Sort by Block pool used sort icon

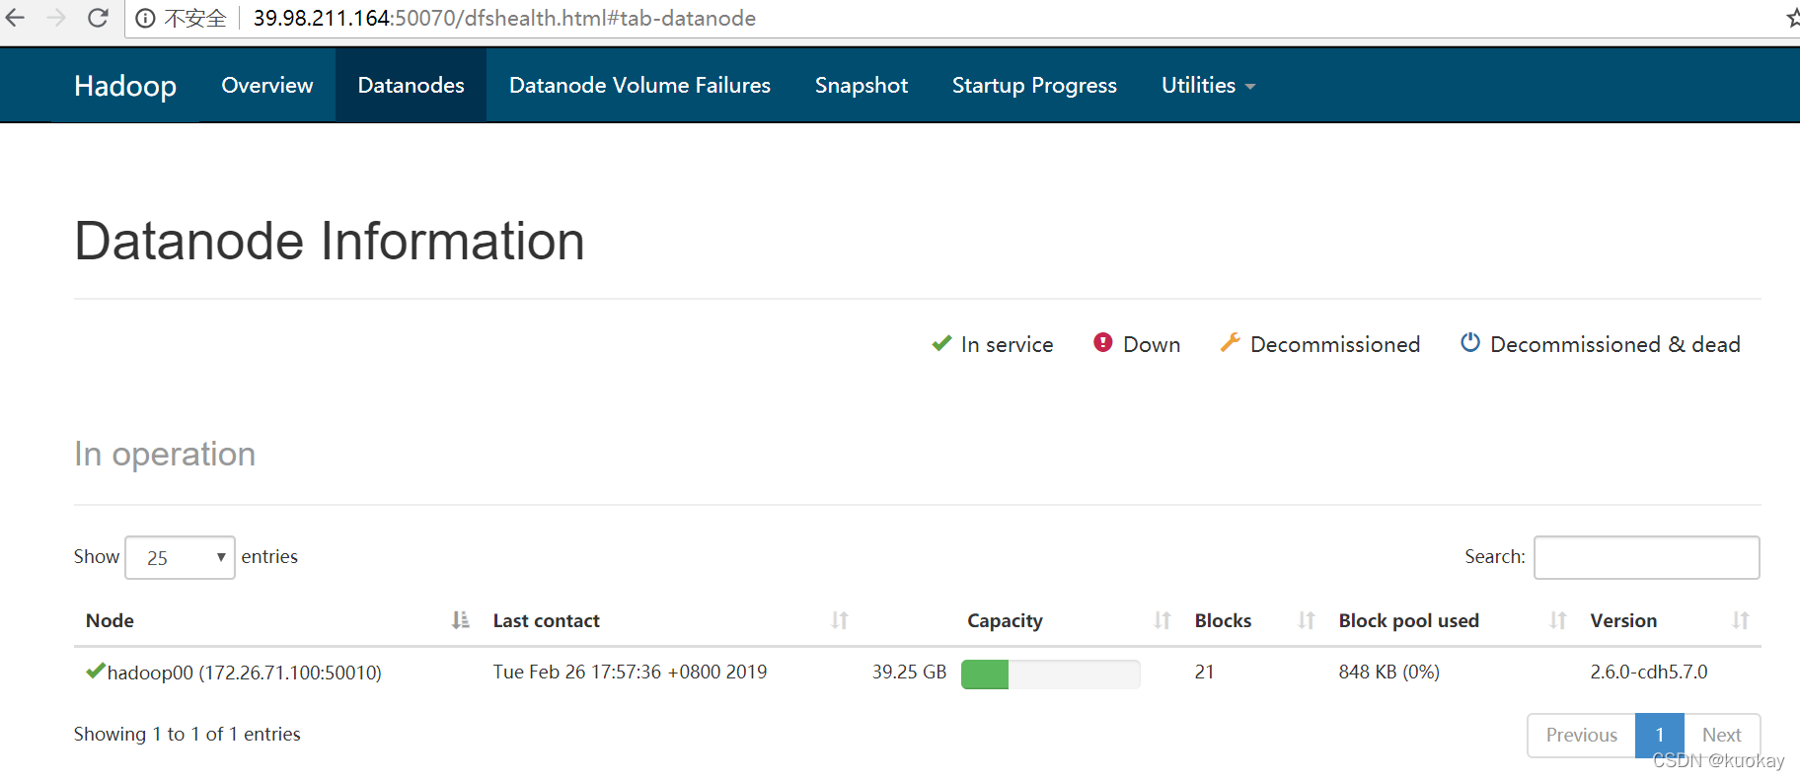click(x=1558, y=620)
